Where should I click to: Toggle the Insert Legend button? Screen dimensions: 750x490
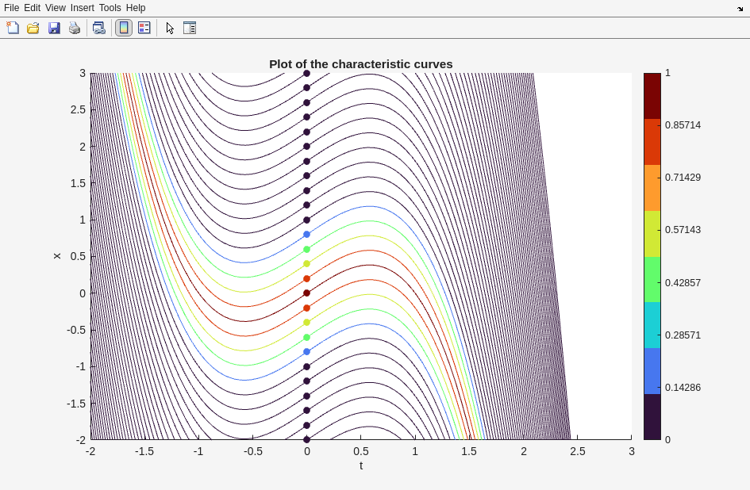click(144, 28)
